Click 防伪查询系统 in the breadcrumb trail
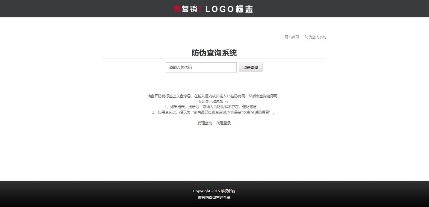429x207 pixels. pos(315,37)
